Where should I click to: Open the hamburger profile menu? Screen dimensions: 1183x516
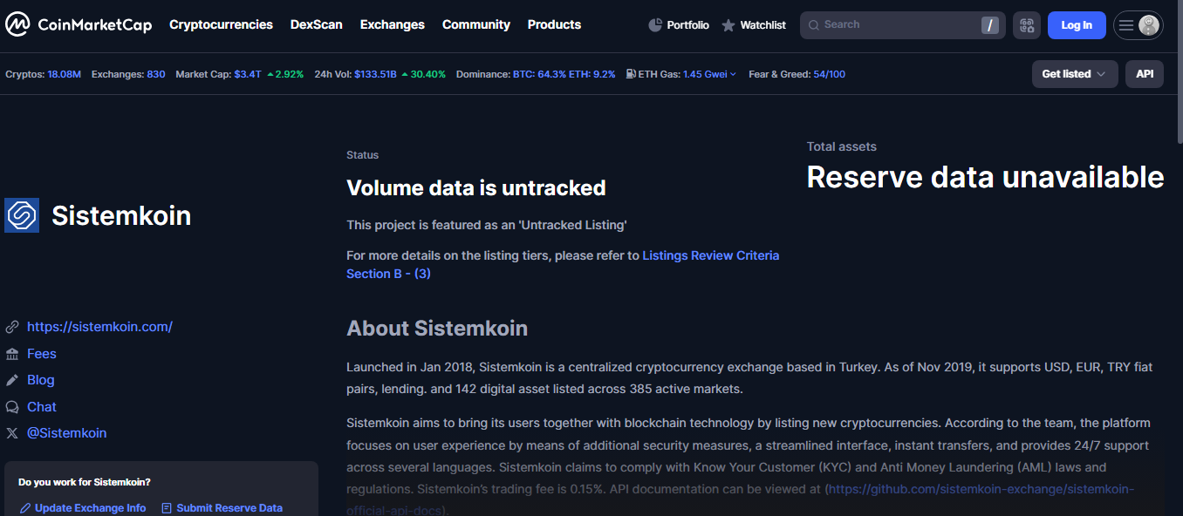pyautogui.click(x=1126, y=25)
